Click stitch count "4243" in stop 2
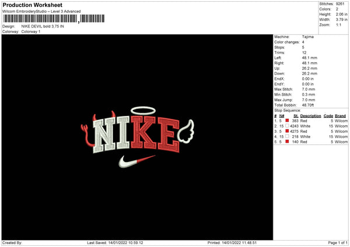Viewport: 350px width, 247px height. click(x=294, y=126)
